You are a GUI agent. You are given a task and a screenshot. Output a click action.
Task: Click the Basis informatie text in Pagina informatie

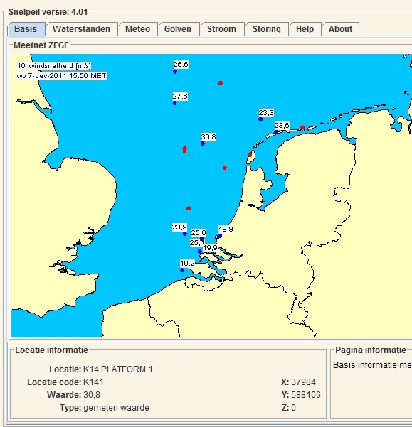pos(372,365)
